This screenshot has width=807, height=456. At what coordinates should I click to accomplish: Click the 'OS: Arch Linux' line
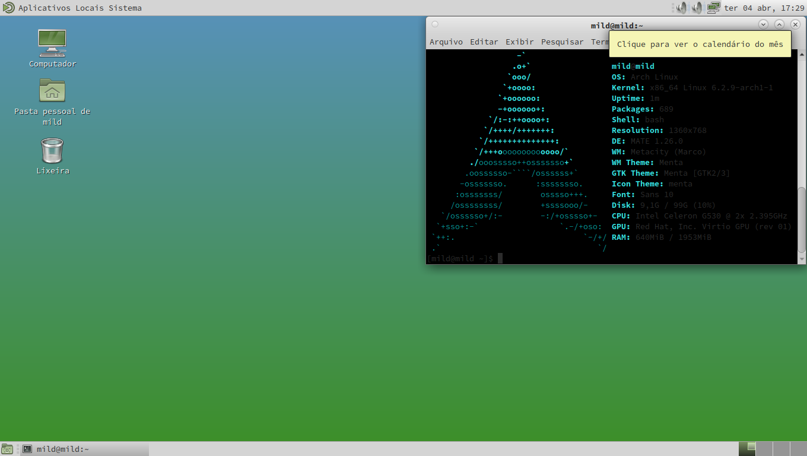point(645,77)
